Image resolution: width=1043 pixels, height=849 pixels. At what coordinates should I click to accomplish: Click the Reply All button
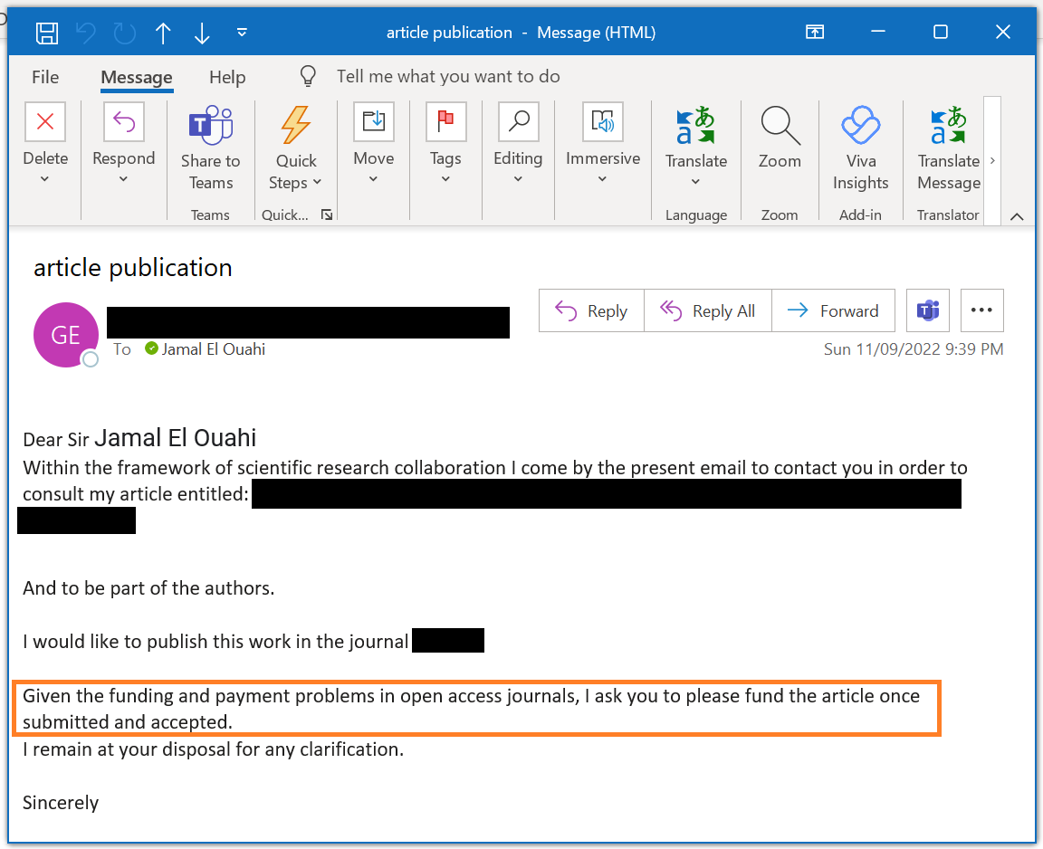(708, 310)
